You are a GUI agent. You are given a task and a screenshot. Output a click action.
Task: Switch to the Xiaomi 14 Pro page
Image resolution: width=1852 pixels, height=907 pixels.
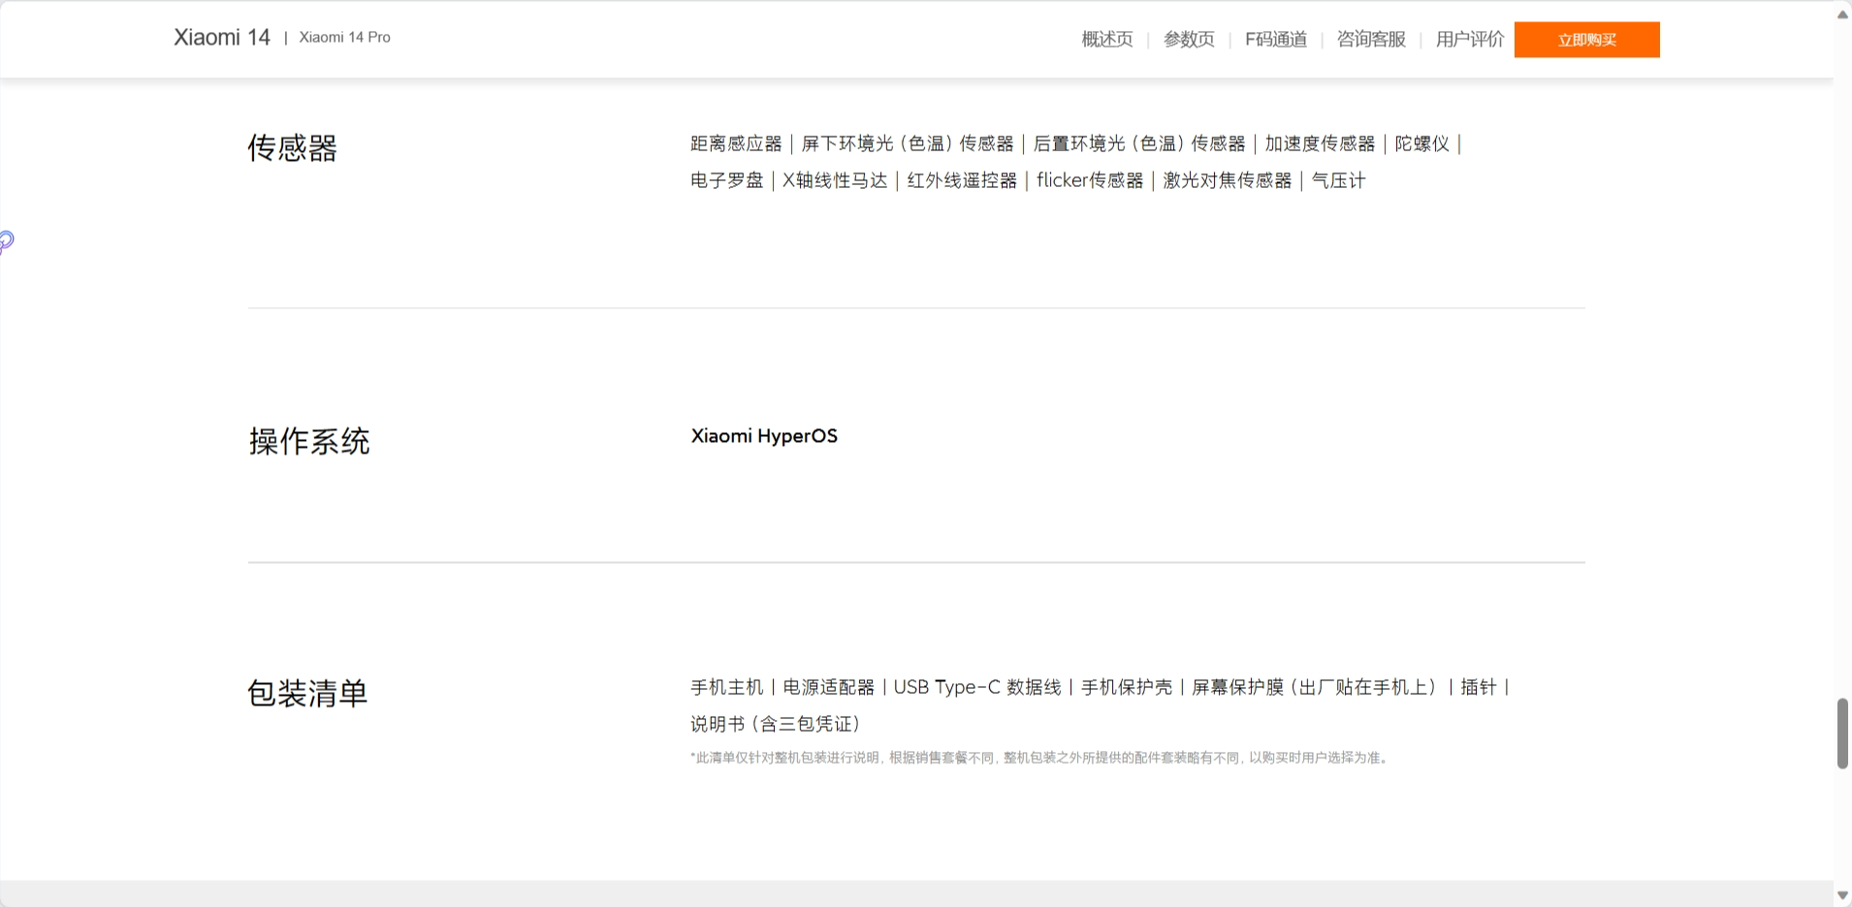(345, 38)
